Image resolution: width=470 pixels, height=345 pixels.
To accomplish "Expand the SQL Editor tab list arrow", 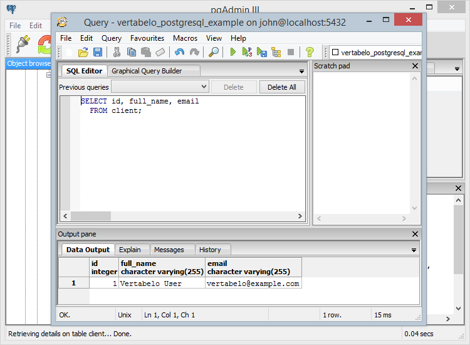I will pyautogui.click(x=301, y=72).
